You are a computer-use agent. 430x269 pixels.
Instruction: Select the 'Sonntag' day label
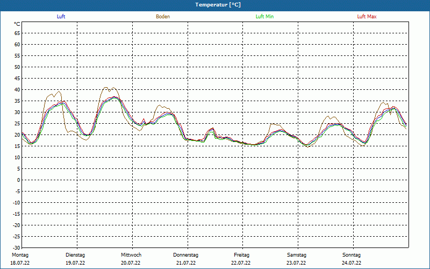click(x=352, y=255)
